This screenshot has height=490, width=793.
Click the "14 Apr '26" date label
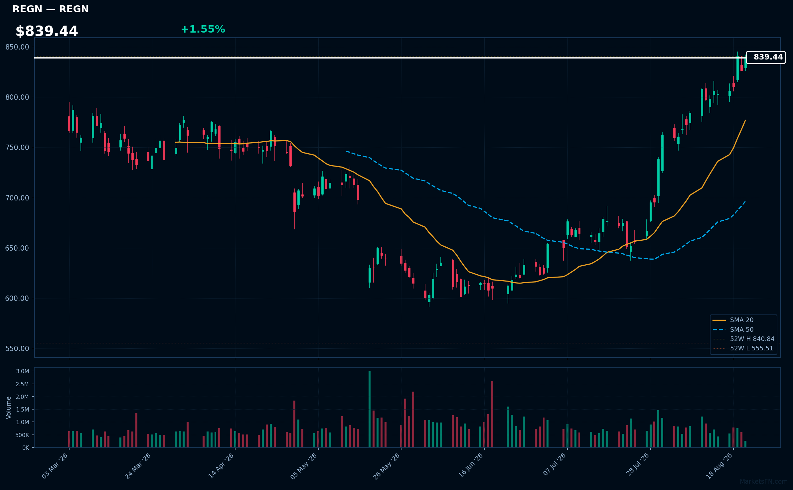(221, 466)
